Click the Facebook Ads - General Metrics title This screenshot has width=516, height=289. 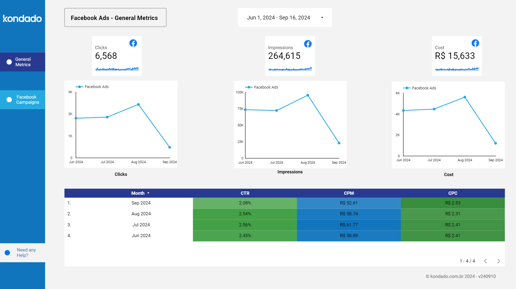[115, 18]
